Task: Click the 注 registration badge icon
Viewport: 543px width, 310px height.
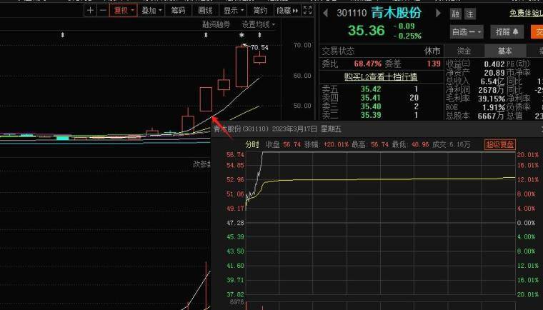Action: pos(469,14)
